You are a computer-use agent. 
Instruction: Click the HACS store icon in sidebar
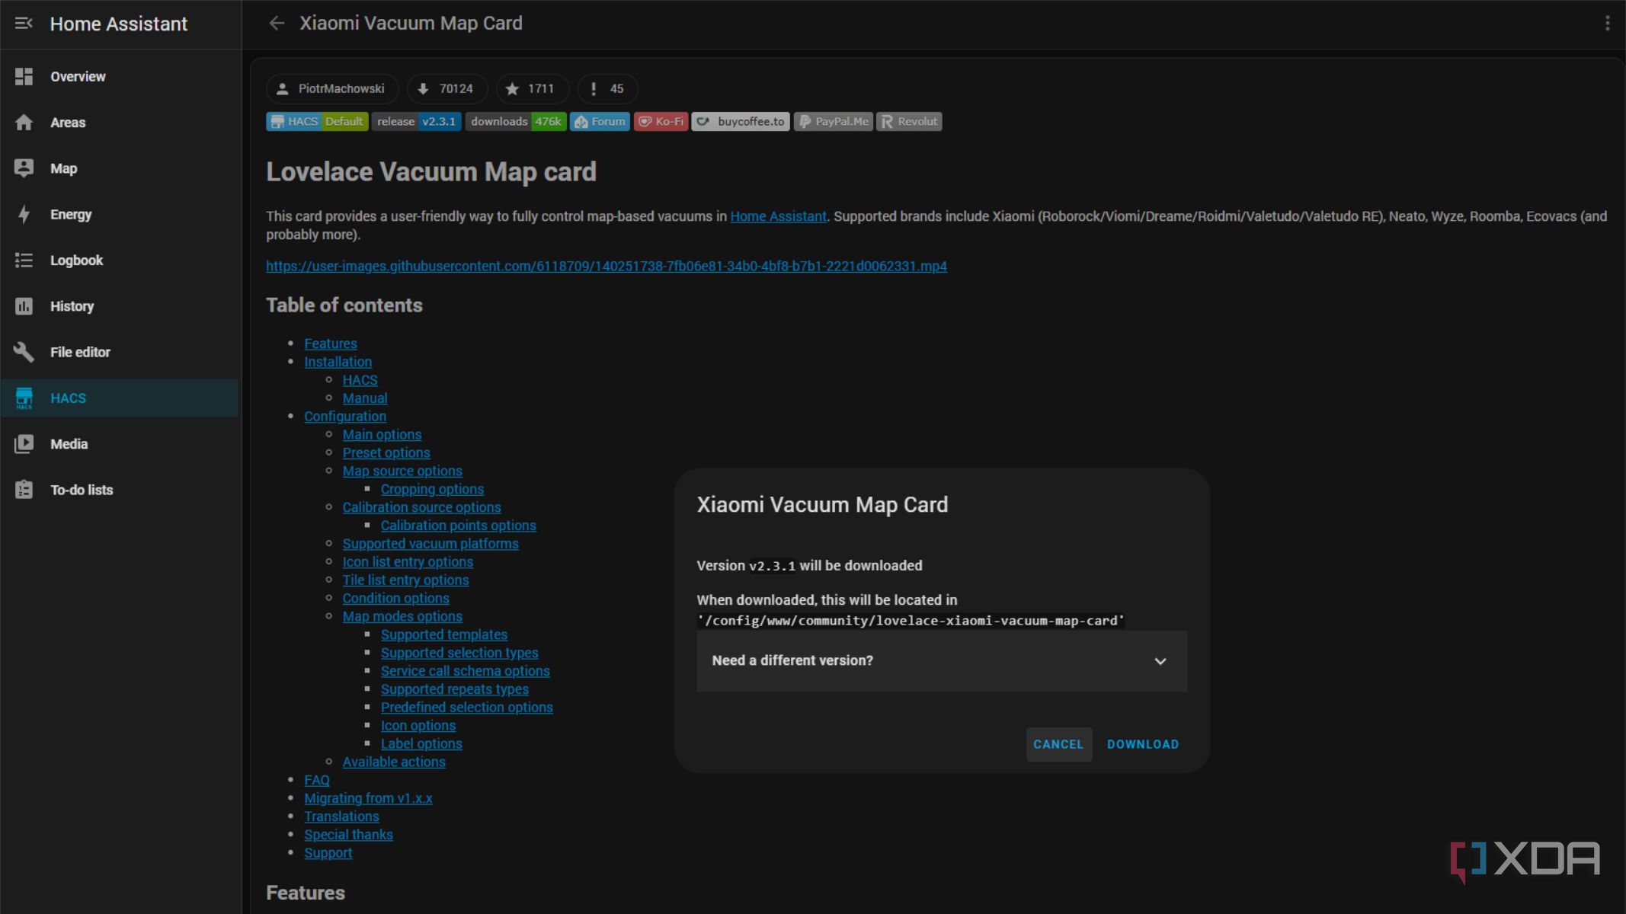[24, 398]
